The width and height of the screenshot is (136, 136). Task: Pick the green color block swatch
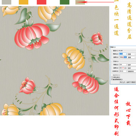click(65, 2)
